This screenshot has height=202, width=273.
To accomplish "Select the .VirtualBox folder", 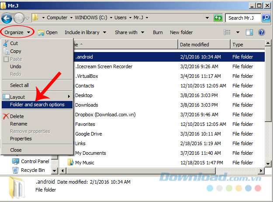I will [x=86, y=76].
